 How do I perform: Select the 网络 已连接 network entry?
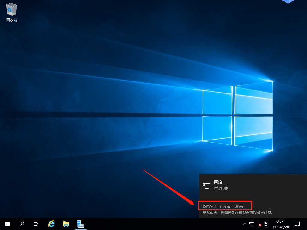pyautogui.click(x=253, y=185)
